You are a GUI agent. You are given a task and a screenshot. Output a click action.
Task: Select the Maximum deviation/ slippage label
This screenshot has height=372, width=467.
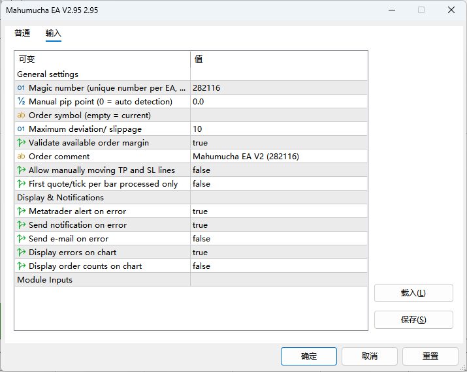coord(85,129)
